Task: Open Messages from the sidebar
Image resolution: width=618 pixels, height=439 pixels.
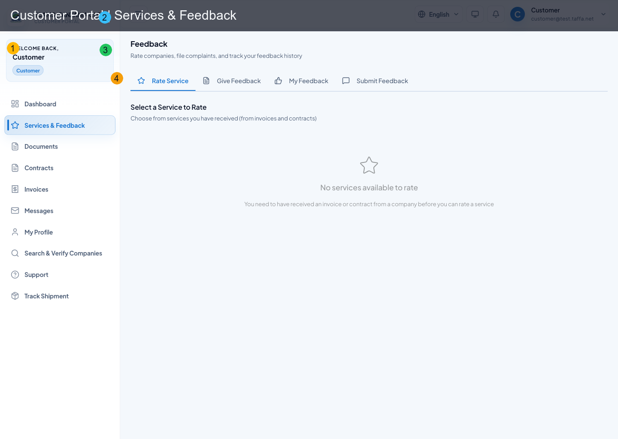Action: 60,210
